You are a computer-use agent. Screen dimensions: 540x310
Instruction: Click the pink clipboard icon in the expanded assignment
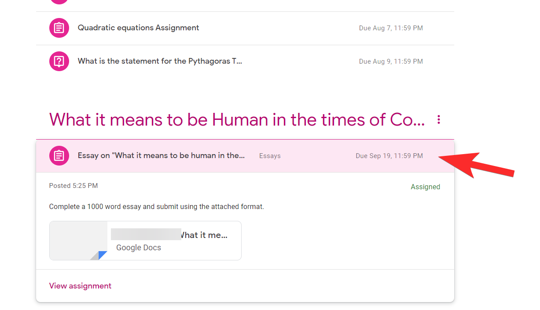[x=59, y=155]
